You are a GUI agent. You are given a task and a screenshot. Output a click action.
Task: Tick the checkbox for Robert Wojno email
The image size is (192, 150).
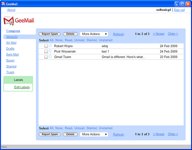pyautogui.click(x=46, y=46)
